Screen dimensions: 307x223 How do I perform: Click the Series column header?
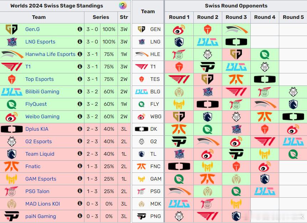(101, 17)
